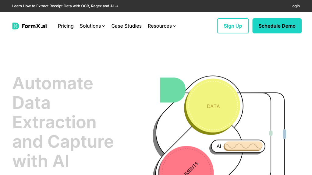This screenshot has height=175, width=312.
Task: Expand the Solutions dropdown menu
Action: (x=90, y=26)
